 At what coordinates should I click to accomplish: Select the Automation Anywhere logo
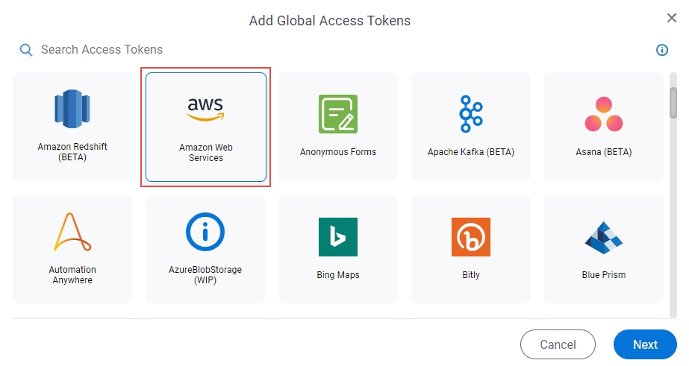click(72, 232)
